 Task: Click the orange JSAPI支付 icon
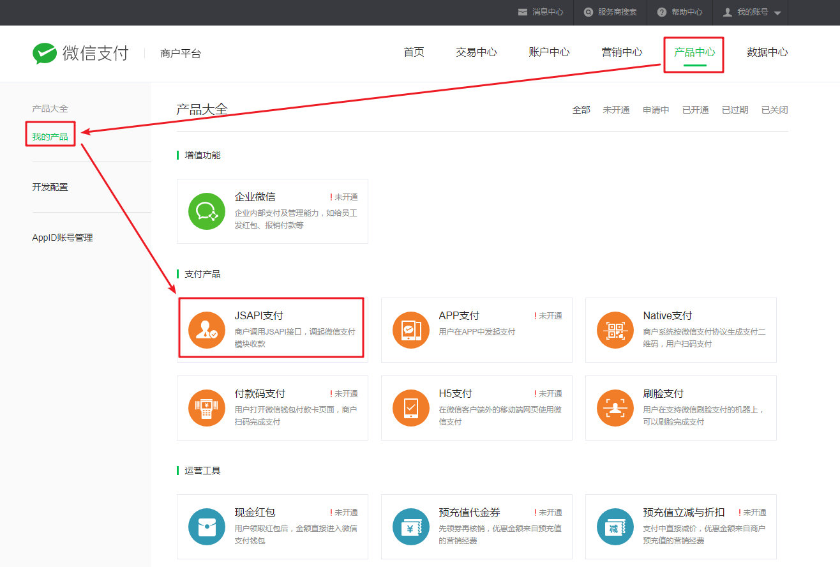(207, 329)
